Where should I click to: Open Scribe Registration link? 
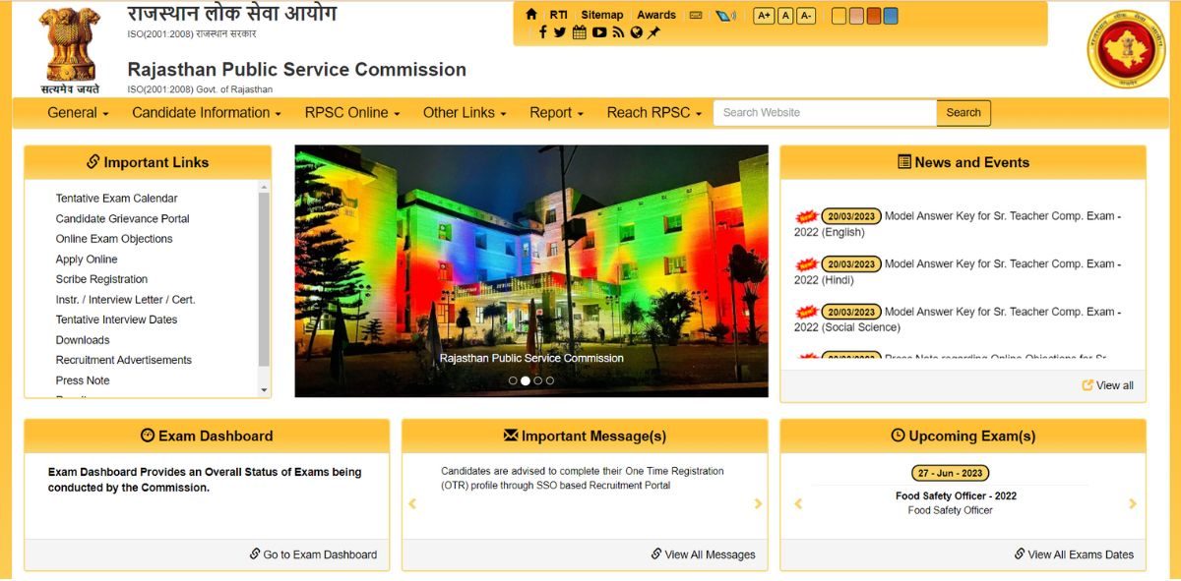[101, 279]
